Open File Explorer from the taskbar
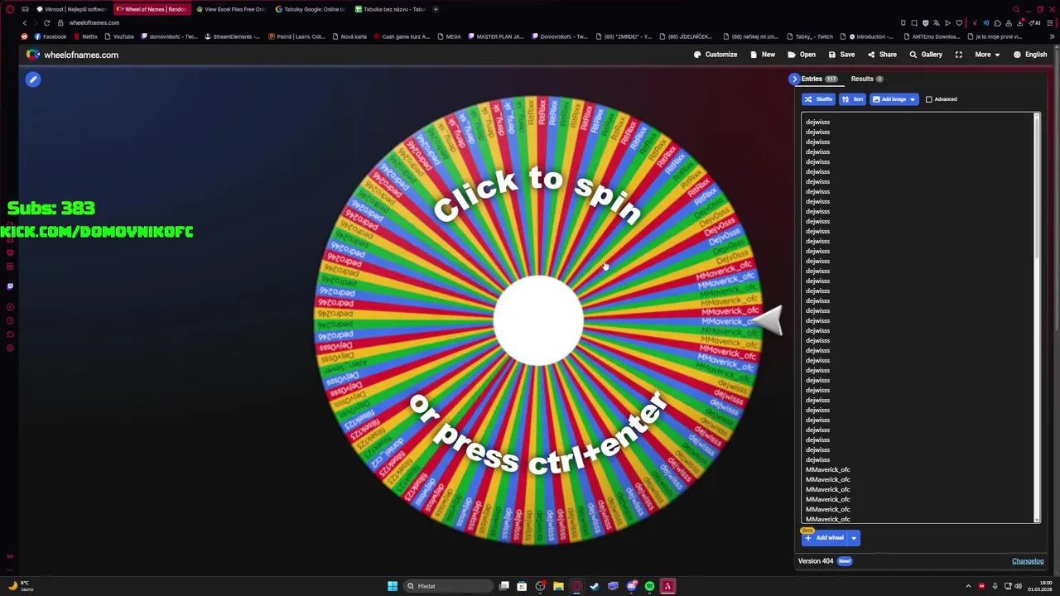The height and width of the screenshot is (596, 1060). pos(558,586)
